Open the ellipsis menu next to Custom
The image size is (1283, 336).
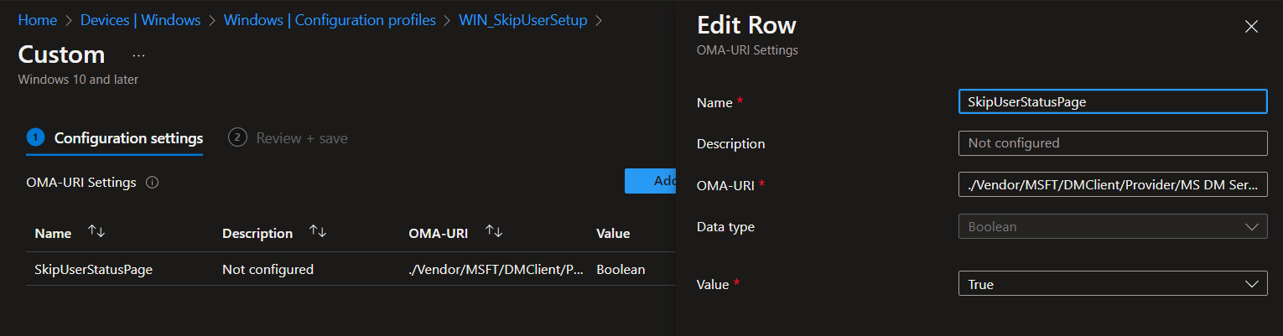tap(138, 55)
